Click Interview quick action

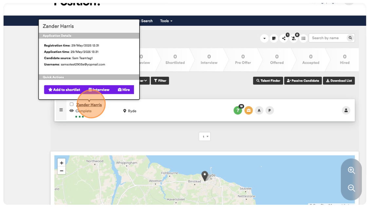[99, 90]
